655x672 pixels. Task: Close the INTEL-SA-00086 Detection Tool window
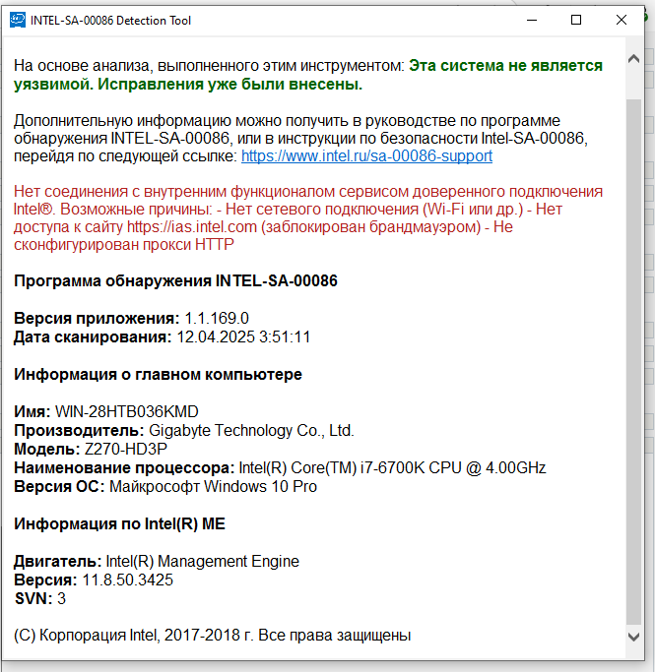[622, 20]
